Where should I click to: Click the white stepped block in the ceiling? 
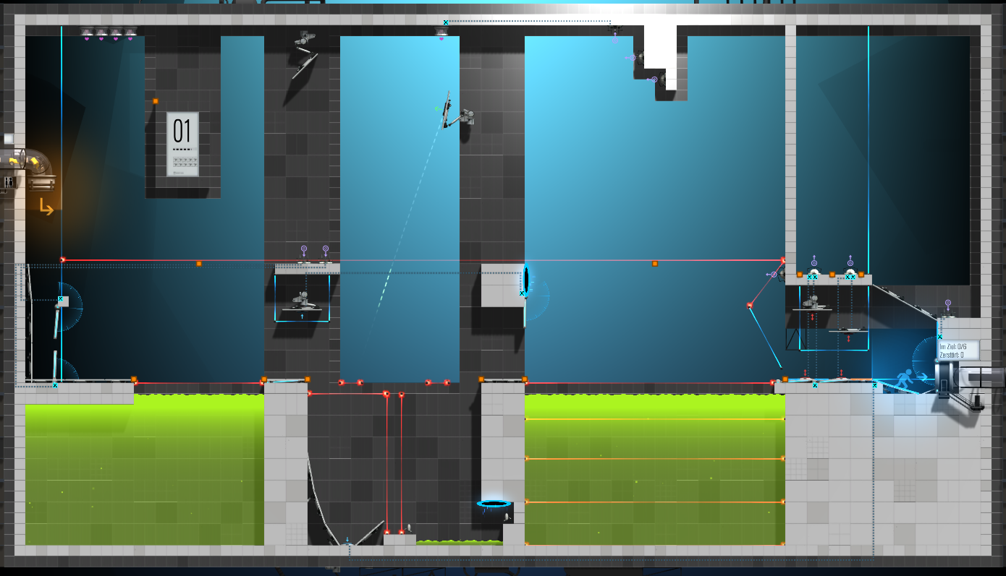pyautogui.click(x=661, y=53)
